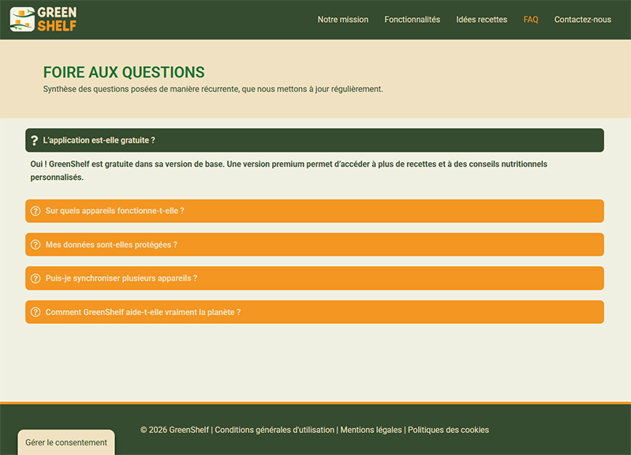The height and width of the screenshot is (455, 631).
Task: Go to Fonctionnalités page
Action: click(x=412, y=20)
